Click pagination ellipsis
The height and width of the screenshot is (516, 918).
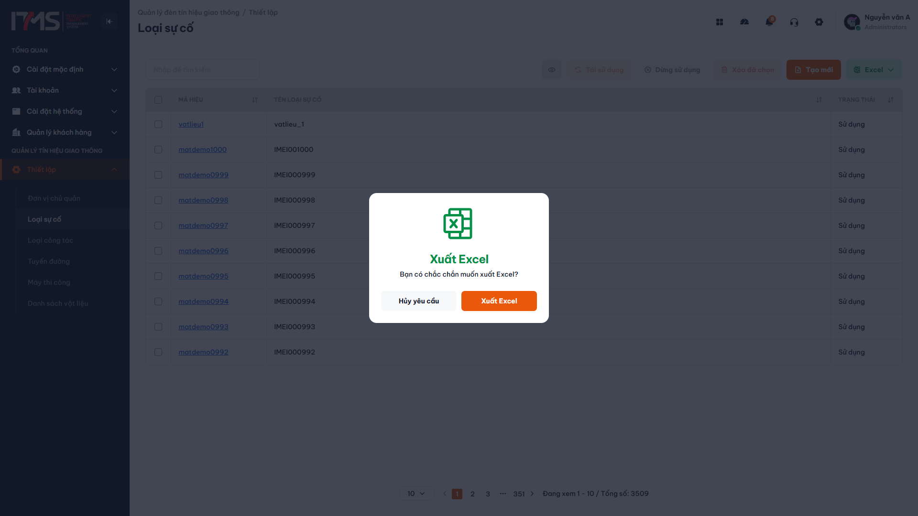(x=503, y=494)
